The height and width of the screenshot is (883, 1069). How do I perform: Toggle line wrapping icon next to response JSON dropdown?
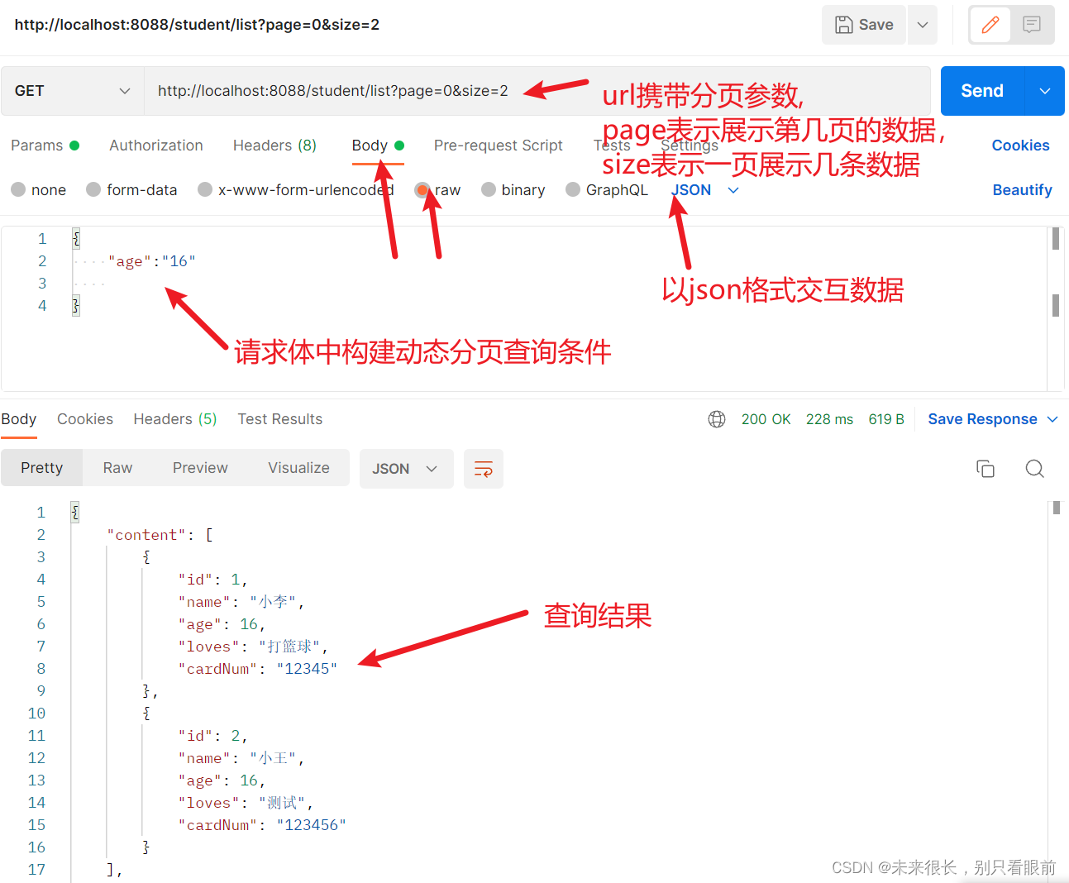coord(484,469)
